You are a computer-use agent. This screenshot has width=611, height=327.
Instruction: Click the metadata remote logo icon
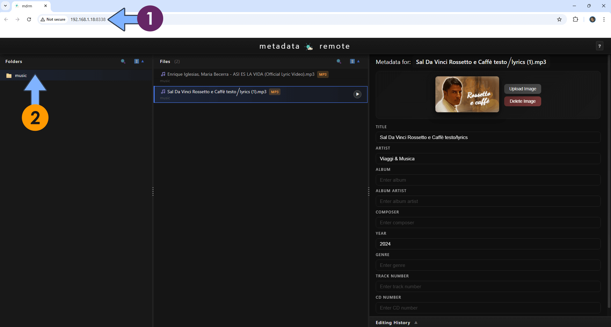(x=309, y=47)
